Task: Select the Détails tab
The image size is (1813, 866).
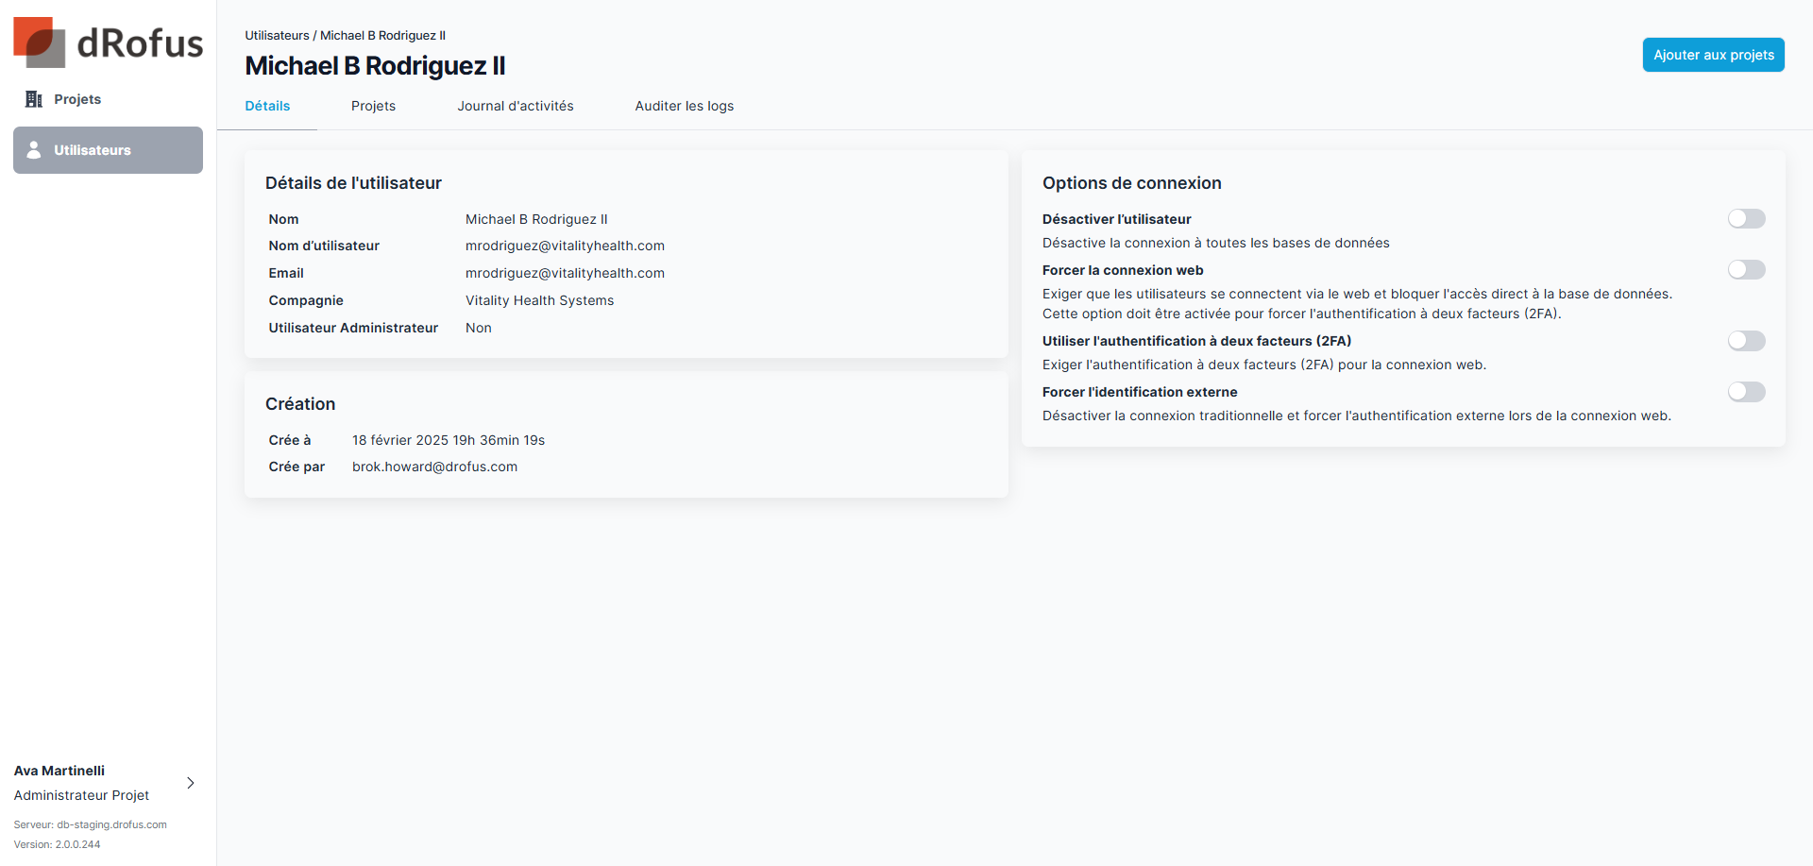Action: pyautogui.click(x=267, y=106)
